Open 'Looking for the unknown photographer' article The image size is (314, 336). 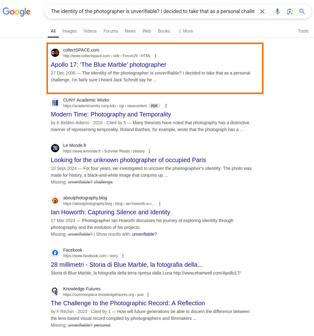pyautogui.click(x=128, y=160)
